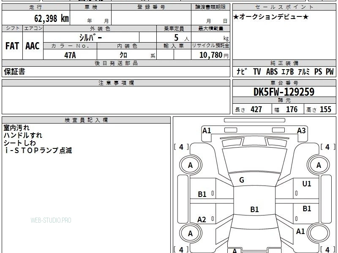Click the interior color value クロ
The image size is (338, 253).
123,55
